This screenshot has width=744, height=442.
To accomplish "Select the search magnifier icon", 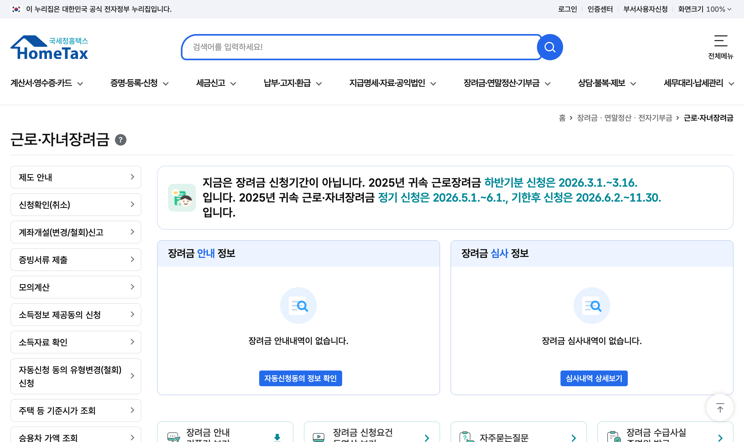I will click(x=549, y=47).
